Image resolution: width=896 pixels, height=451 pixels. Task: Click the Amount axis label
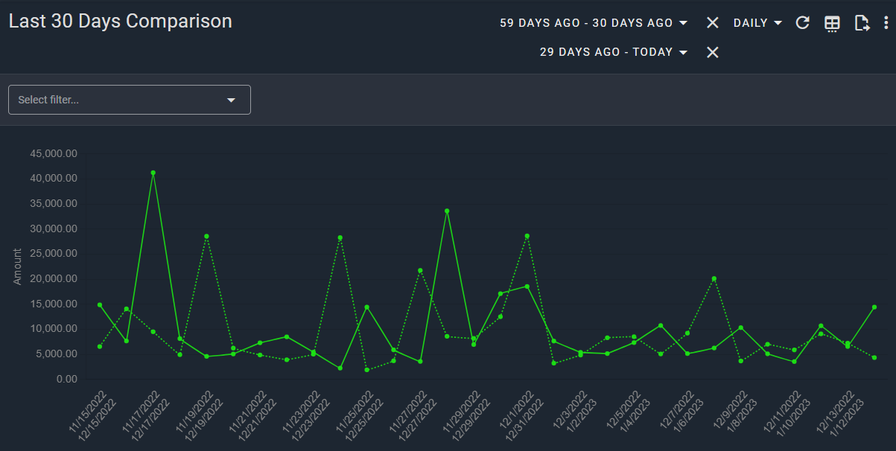pyautogui.click(x=18, y=266)
